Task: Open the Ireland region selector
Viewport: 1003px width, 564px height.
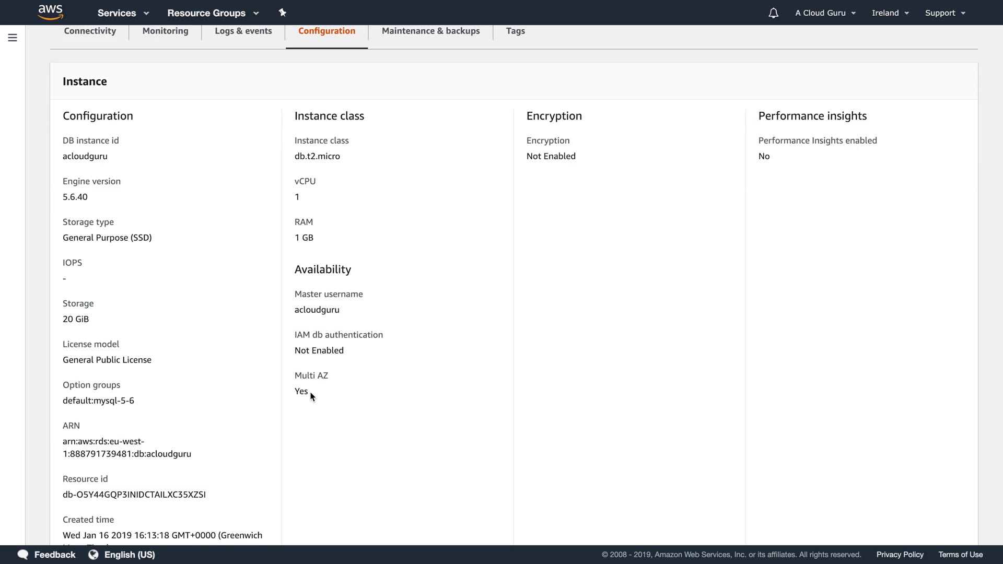Action: 890,13
